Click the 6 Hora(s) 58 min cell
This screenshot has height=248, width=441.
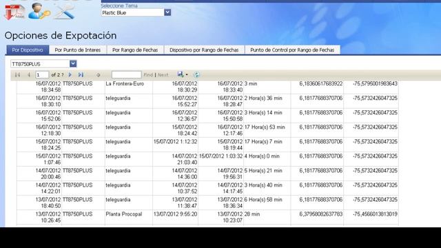point(267,203)
